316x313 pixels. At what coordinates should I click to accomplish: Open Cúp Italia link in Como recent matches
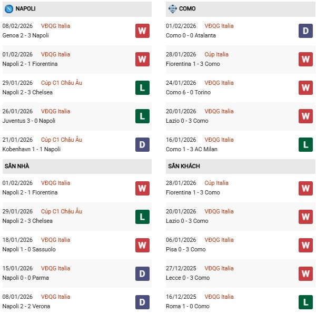pos(216,54)
